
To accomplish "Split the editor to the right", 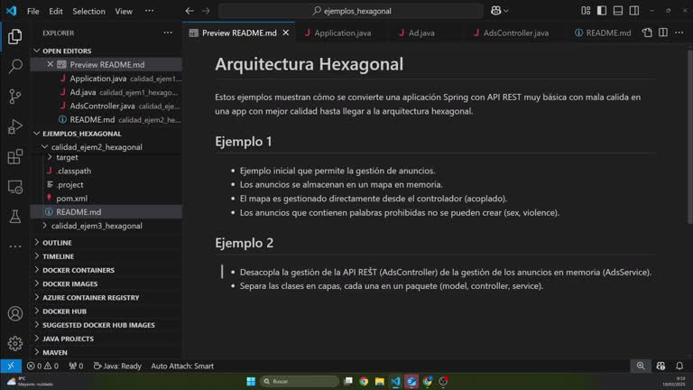I will [663, 32].
